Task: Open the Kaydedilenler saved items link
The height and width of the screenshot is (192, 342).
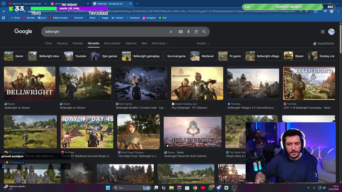Action: 324,43
